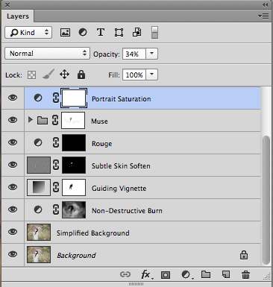Hide the Muse group

[x=13, y=120]
